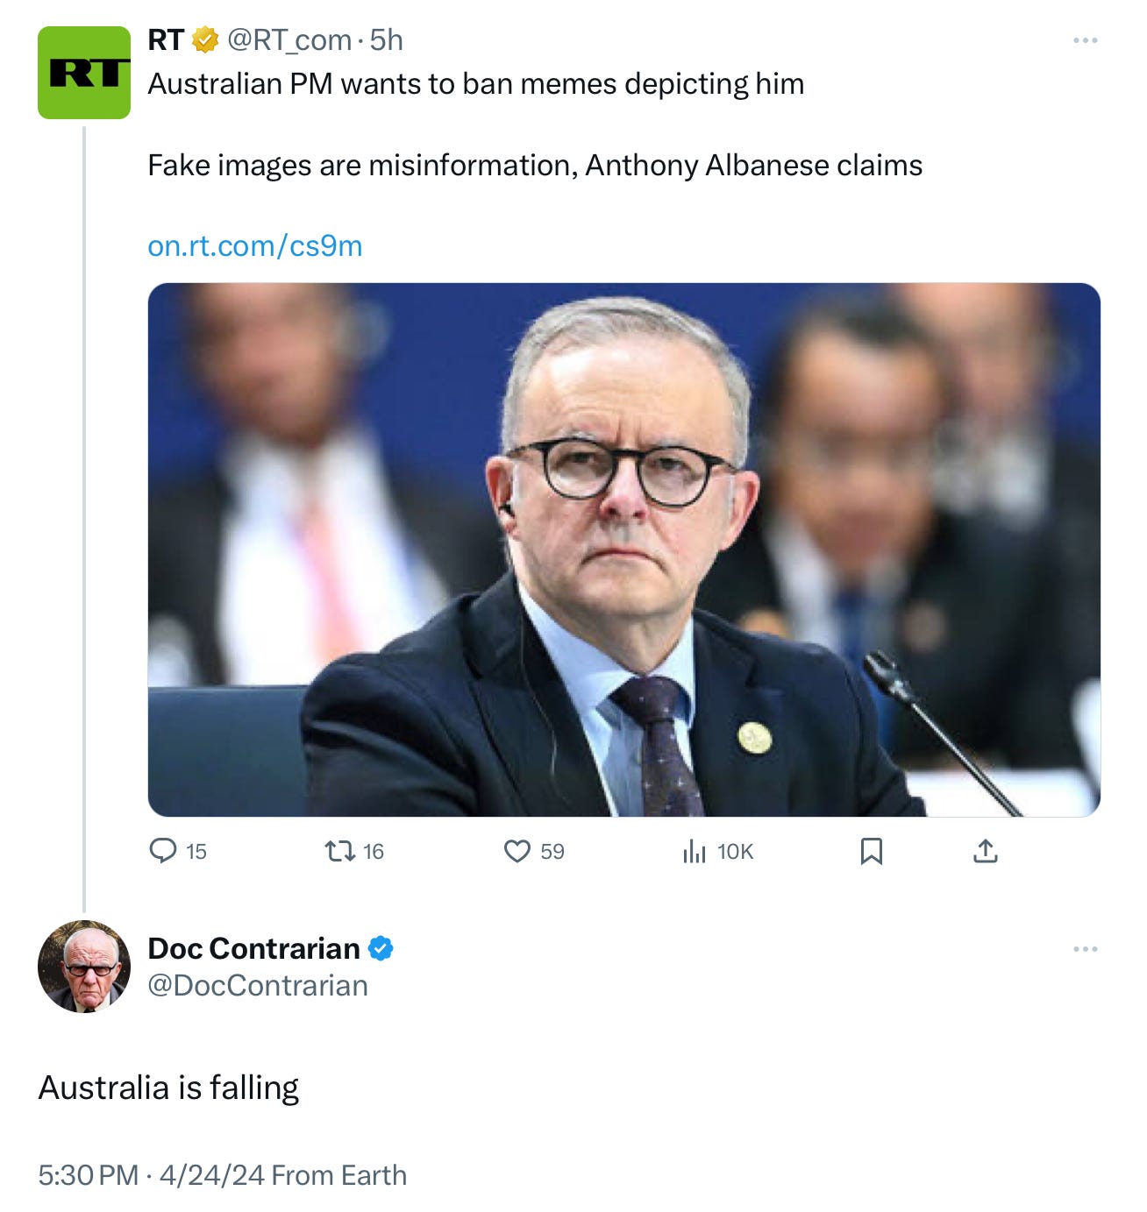This screenshot has height=1212, width=1147.
Task: Open view analytics bar chart icon
Action: pyautogui.click(x=694, y=851)
